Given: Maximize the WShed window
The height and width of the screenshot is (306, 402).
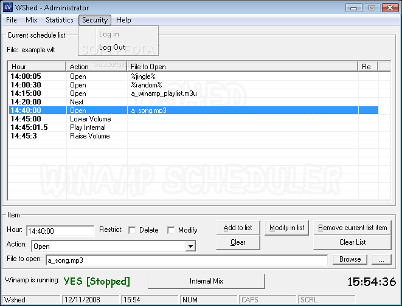Looking at the screenshot, I should pos(372,8).
